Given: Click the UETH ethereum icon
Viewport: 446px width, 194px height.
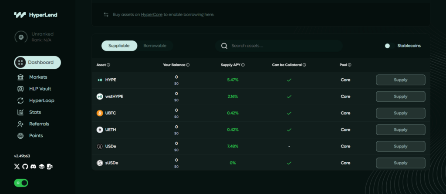Looking at the screenshot, I should [x=100, y=130].
